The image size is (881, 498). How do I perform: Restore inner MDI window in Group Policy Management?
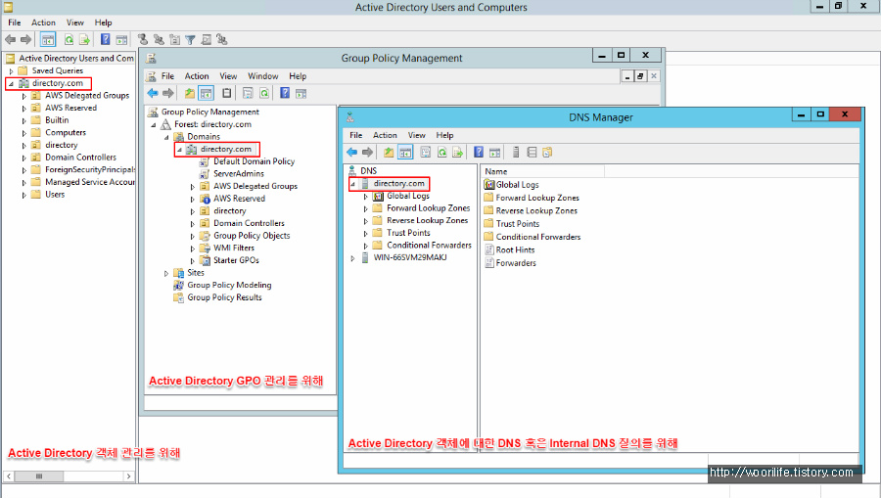tap(640, 76)
